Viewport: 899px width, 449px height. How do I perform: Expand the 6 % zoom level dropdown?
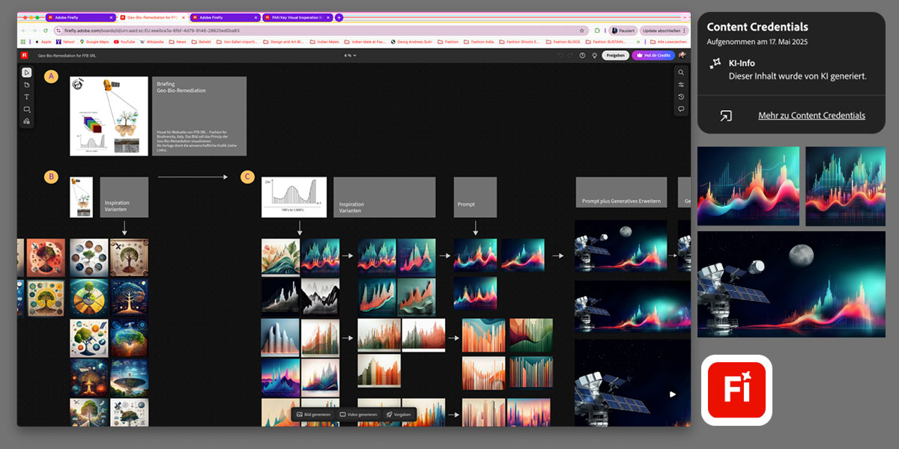(351, 55)
